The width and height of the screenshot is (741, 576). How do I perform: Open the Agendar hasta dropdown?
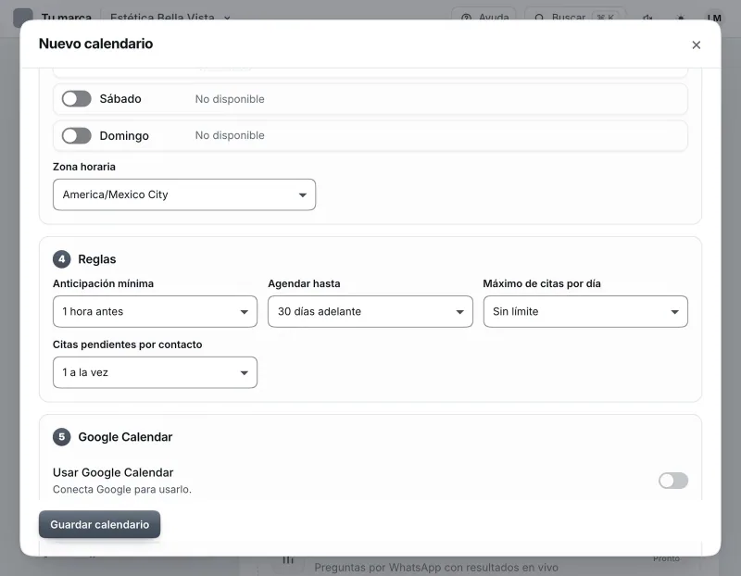click(370, 311)
